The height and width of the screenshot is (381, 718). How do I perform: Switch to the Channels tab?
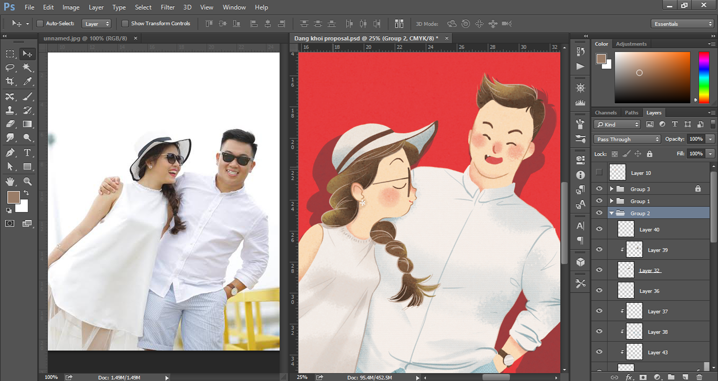[x=606, y=113]
